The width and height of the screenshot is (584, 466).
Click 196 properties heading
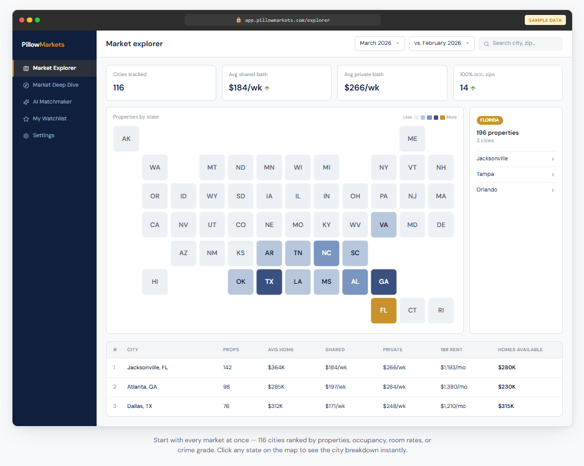click(497, 133)
